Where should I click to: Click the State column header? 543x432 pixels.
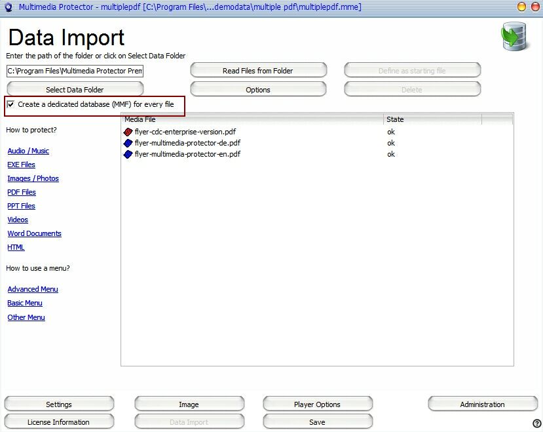click(432, 119)
